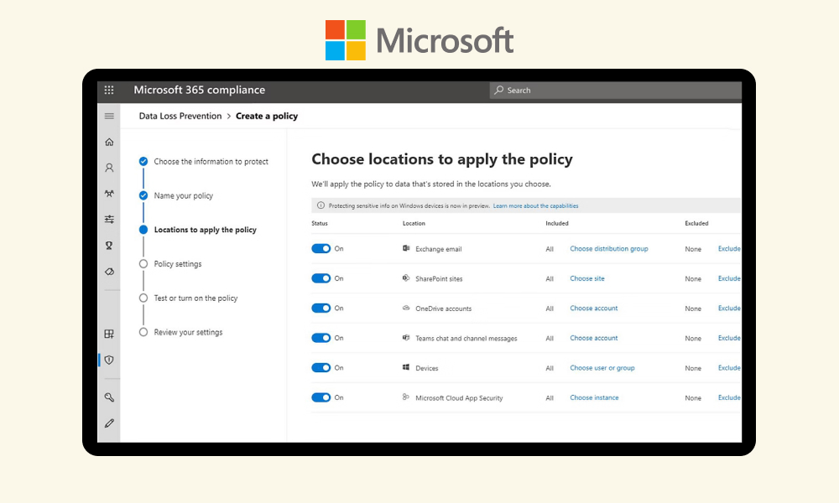This screenshot has width=839, height=503.
Task: Click the 'Microsoft Cloud App Security' row label
Action: tap(459, 398)
